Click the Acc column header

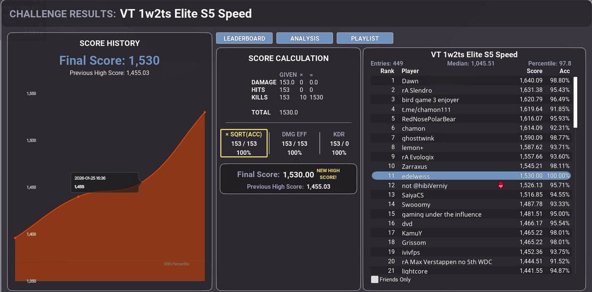pyautogui.click(x=564, y=71)
